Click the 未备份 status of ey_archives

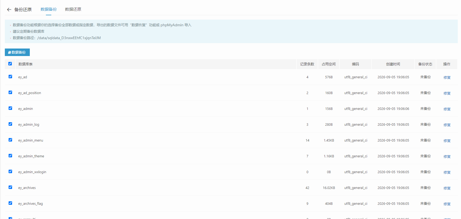tap(425, 188)
